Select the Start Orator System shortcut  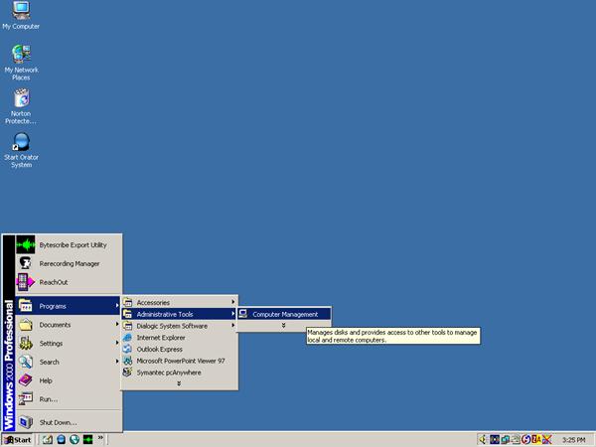(21, 150)
